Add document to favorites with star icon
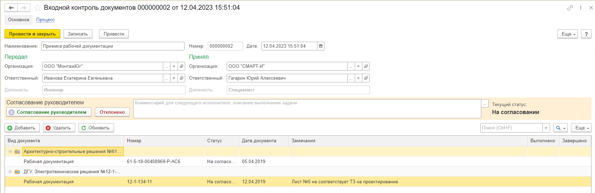The image size is (595, 193). tap(38, 8)
